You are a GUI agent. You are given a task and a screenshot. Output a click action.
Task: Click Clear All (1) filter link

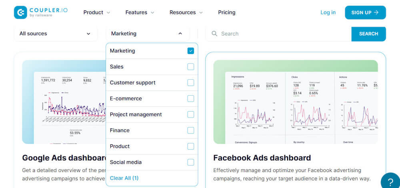click(x=124, y=178)
